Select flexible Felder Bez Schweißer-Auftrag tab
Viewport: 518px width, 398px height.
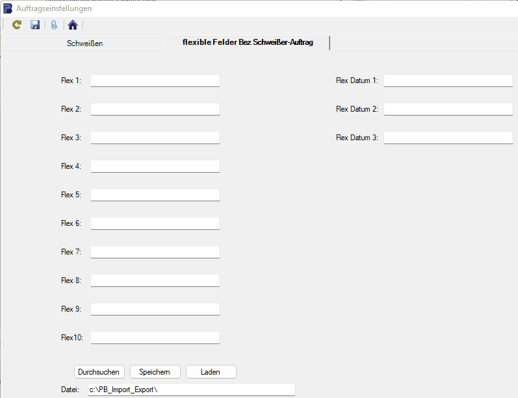coord(248,42)
